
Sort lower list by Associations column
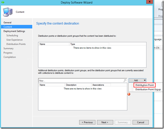point(101,85)
